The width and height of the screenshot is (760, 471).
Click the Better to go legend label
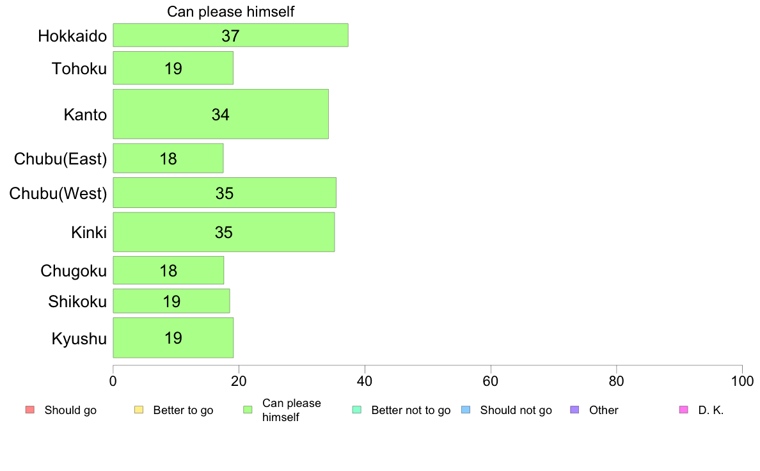pyautogui.click(x=183, y=410)
